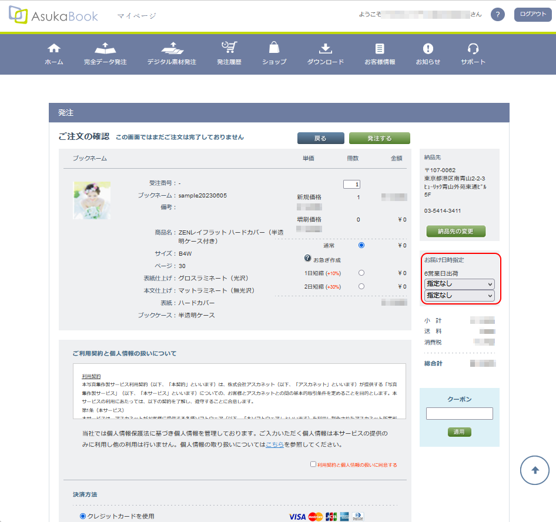
Task: Open お客様情報 menu item
Action: click(380, 53)
